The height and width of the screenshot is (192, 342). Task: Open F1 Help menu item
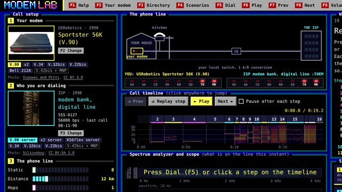[79, 5]
